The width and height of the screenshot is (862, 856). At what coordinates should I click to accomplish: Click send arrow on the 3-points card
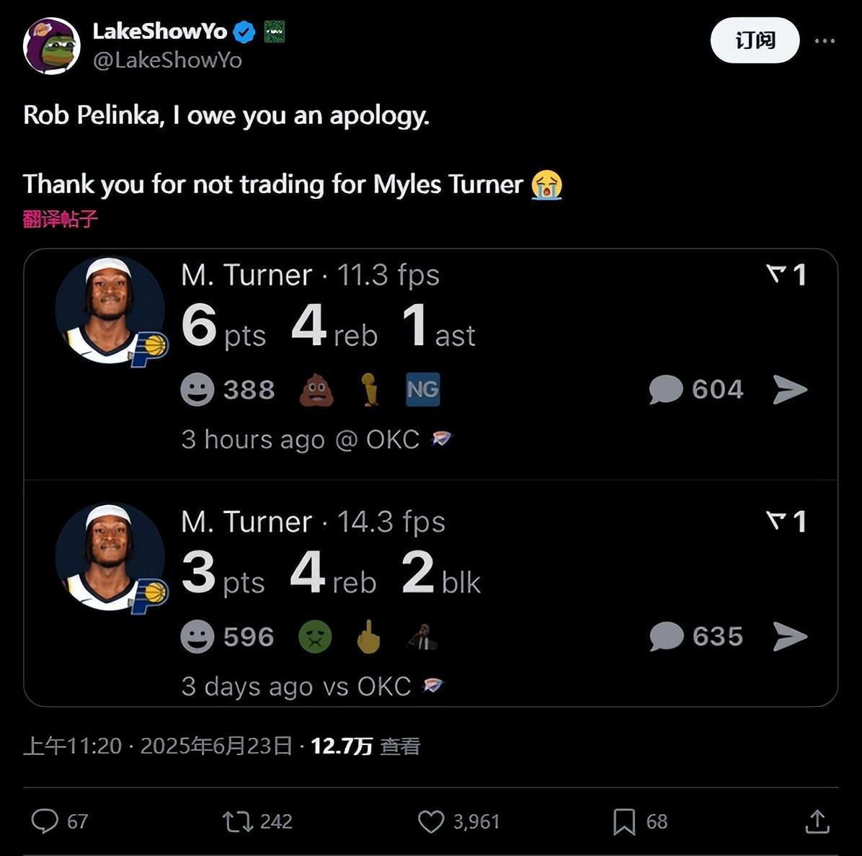pyautogui.click(x=790, y=637)
